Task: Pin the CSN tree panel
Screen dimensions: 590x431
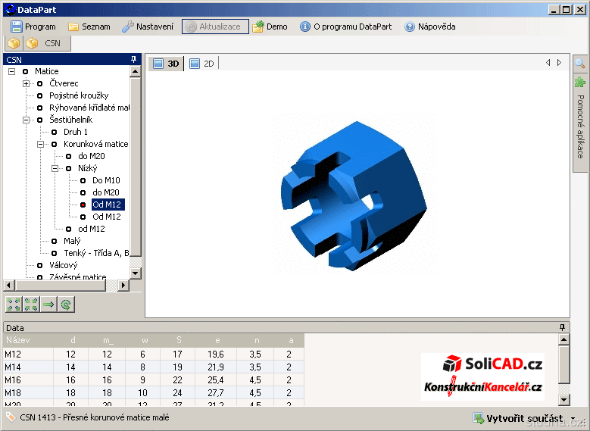Action: tap(134, 59)
